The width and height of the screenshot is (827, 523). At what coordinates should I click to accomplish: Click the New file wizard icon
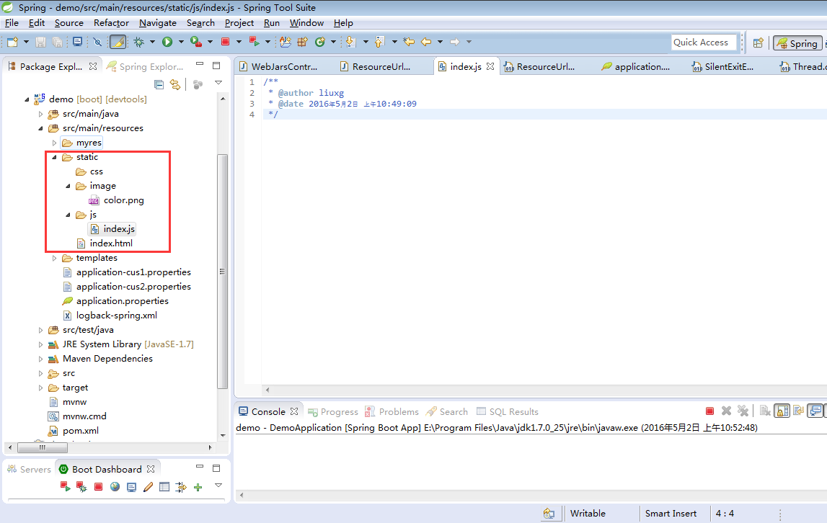tap(12, 43)
